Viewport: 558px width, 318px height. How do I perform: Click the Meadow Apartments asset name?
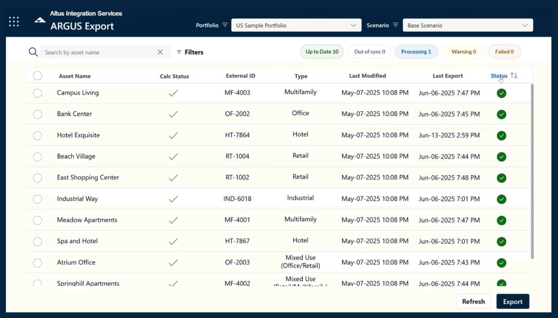(x=87, y=220)
